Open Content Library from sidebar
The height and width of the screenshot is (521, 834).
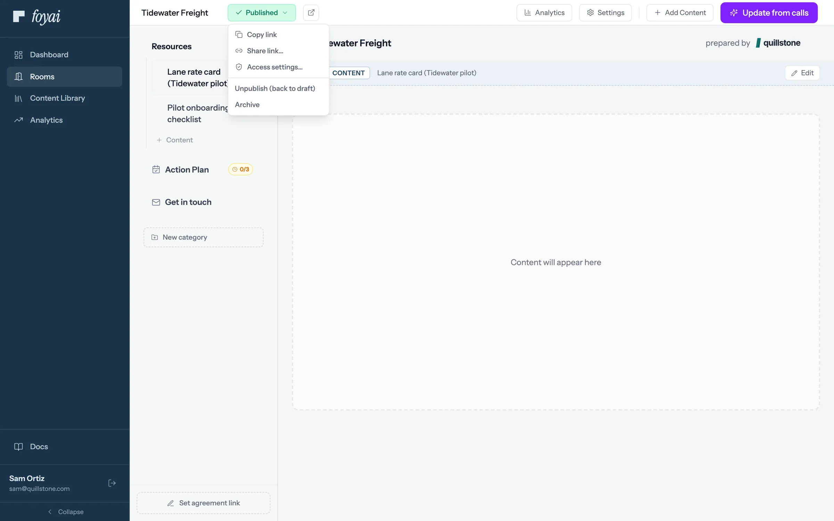pos(65,98)
